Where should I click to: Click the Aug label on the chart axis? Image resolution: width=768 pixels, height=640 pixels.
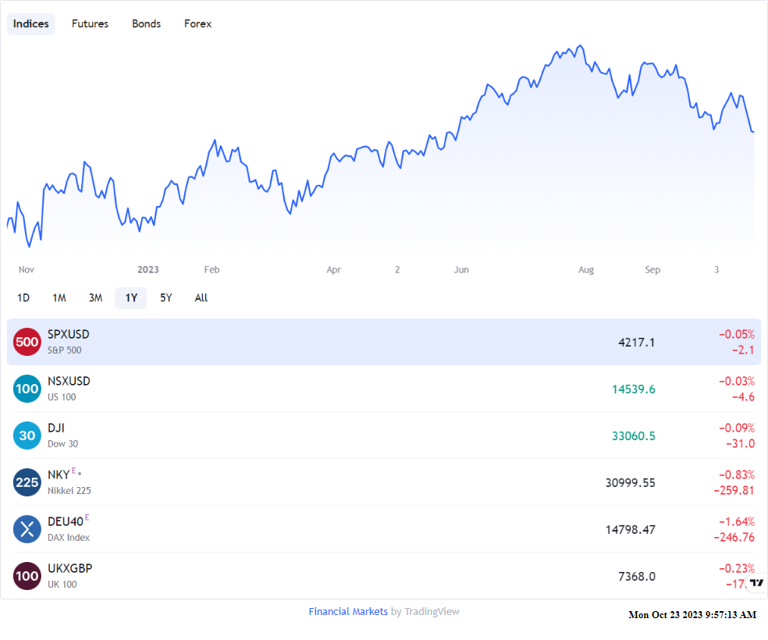[586, 270]
